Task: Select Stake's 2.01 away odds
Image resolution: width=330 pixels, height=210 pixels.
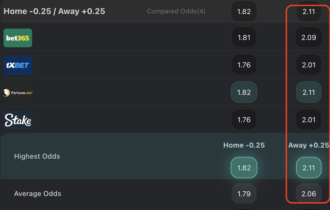Action: [309, 119]
